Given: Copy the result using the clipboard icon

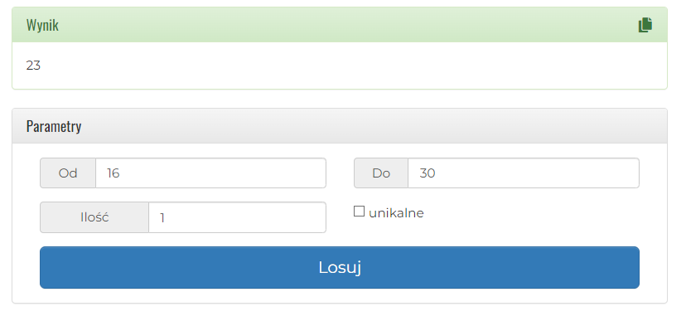Looking at the screenshot, I should tap(645, 25).
